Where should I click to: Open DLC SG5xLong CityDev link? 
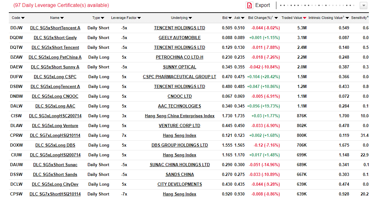tap(55, 184)
